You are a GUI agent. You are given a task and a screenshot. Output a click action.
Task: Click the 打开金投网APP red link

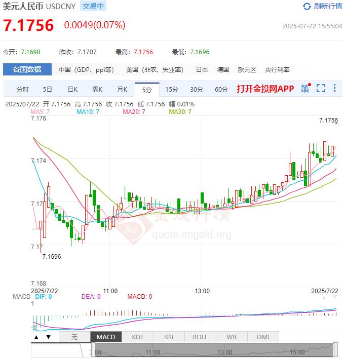[x=265, y=89]
